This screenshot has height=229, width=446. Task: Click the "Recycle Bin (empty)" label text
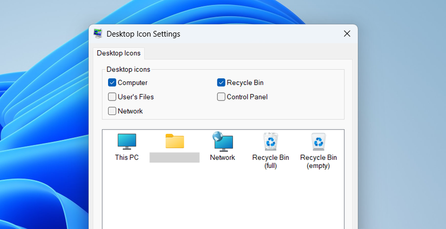318,161
